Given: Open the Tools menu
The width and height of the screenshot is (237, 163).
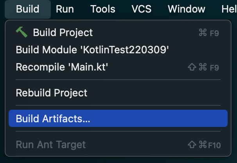Looking at the screenshot, I should (x=103, y=9).
